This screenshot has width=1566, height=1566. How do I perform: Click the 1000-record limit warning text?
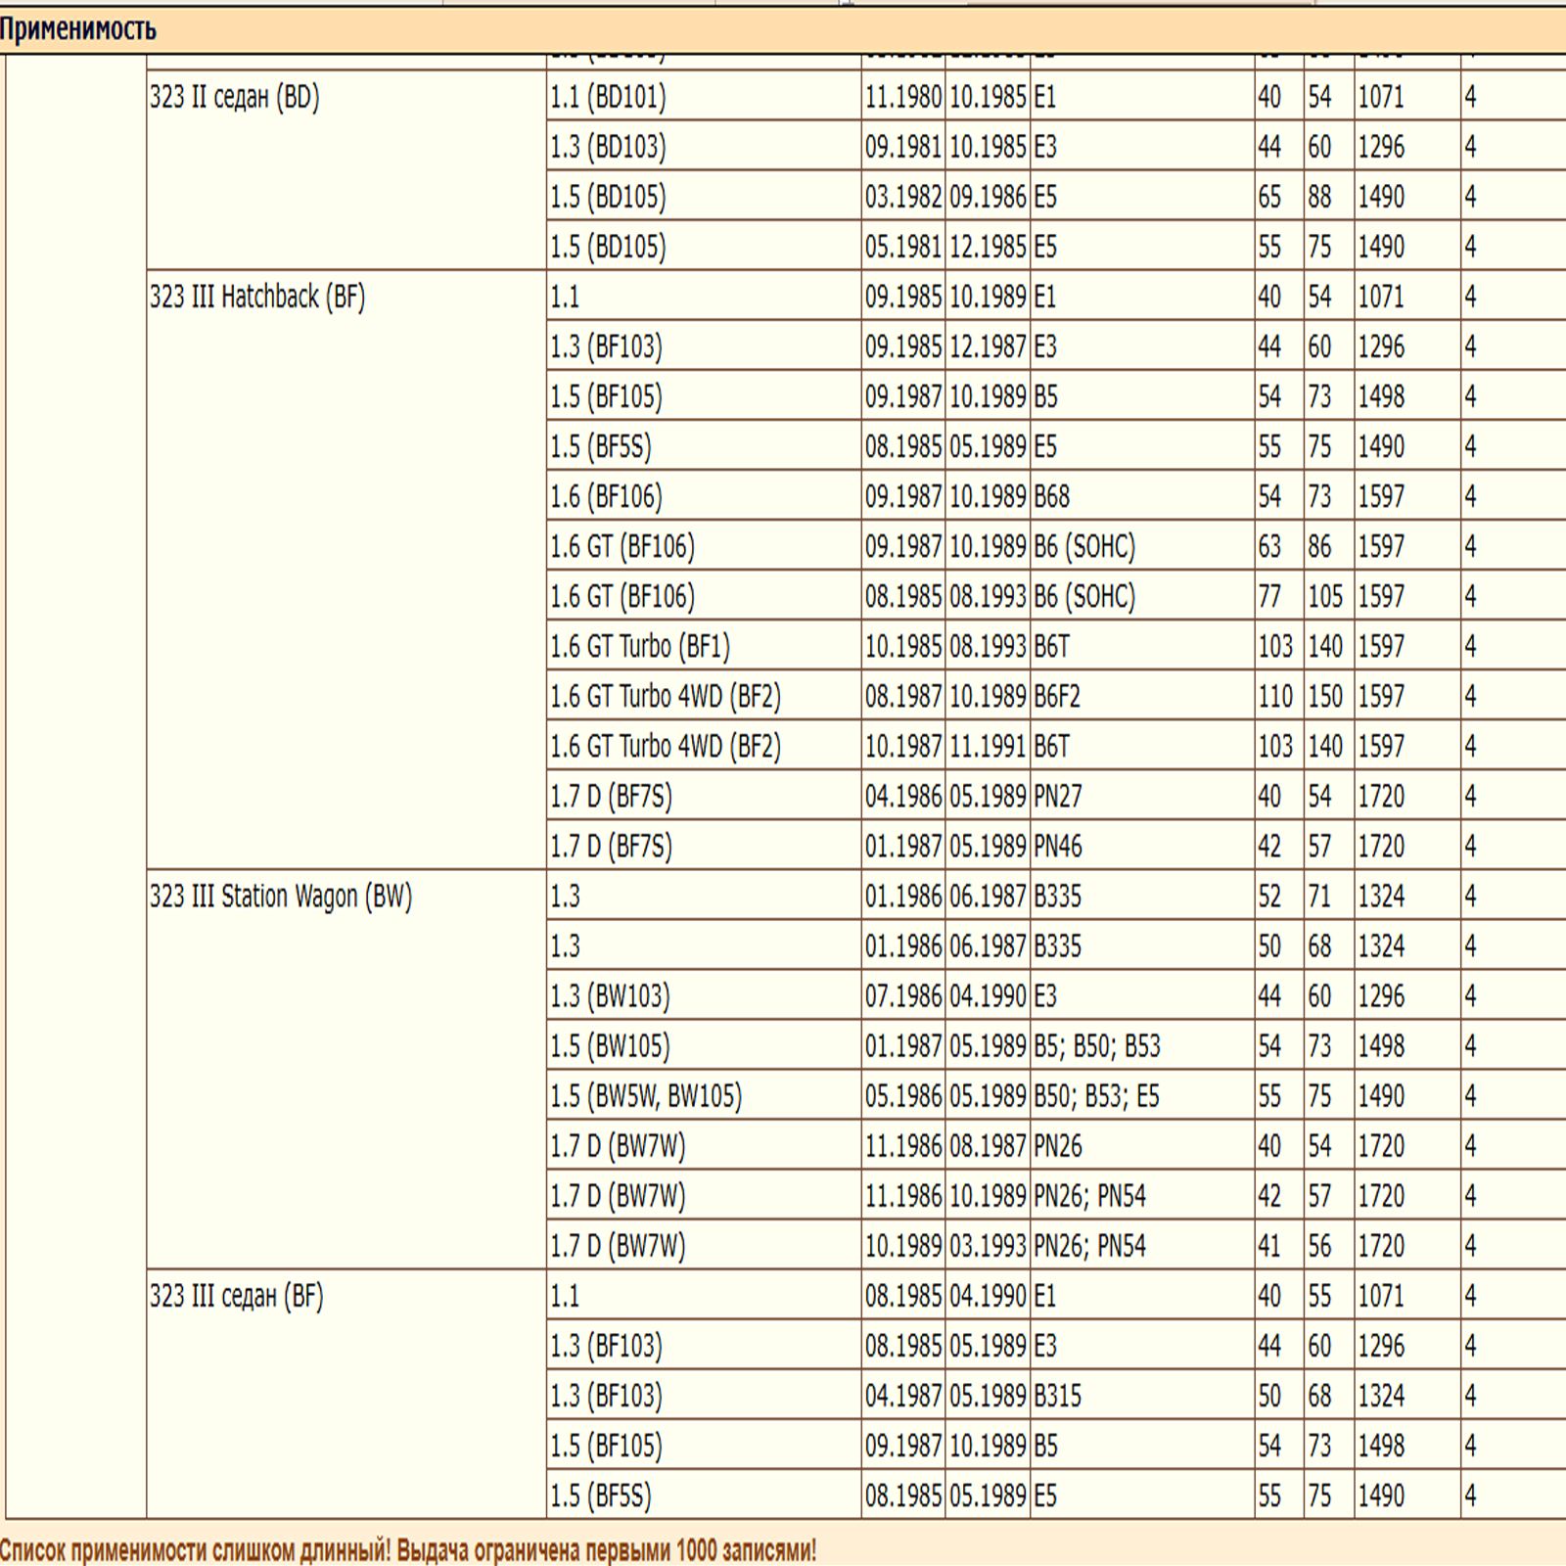coord(407,1550)
